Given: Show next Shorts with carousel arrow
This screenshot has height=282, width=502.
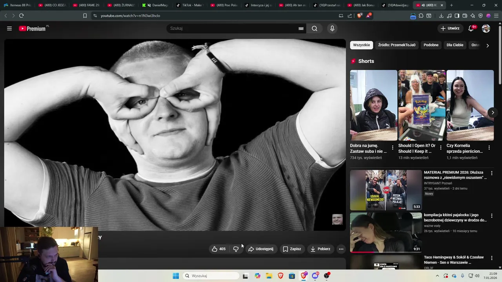Looking at the screenshot, I should [493, 112].
